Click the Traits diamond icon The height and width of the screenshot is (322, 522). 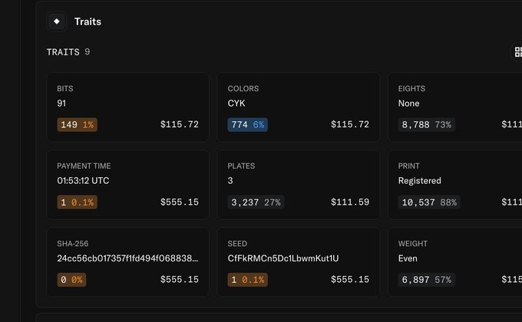(57, 21)
